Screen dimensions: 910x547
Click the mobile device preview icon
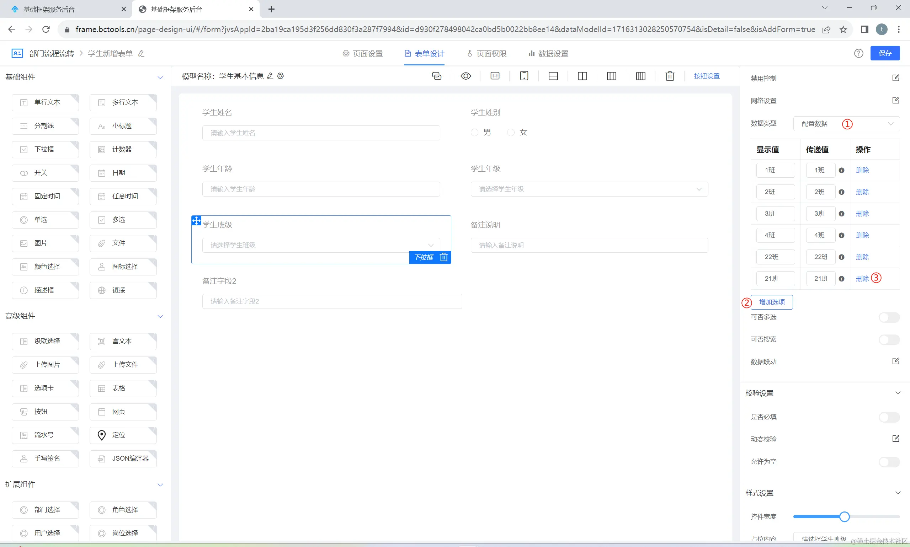(x=524, y=76)
